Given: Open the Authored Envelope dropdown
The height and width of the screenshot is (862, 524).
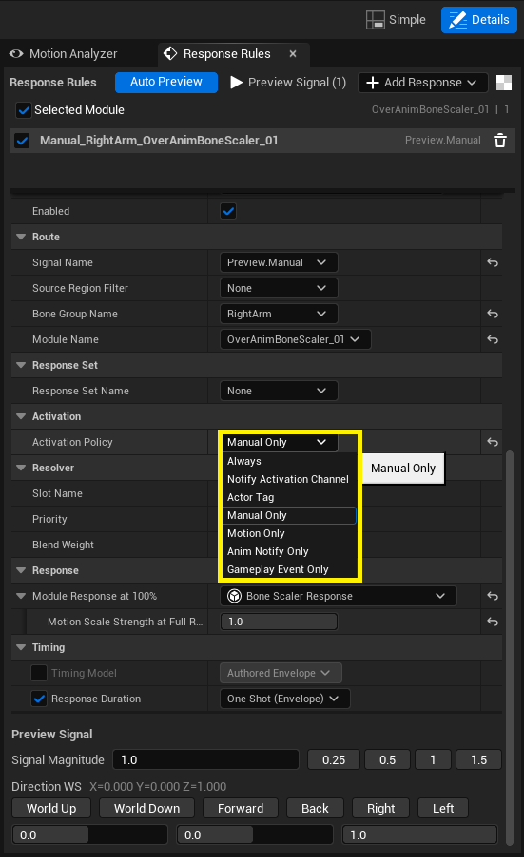Looking at the screenshot, I should [281, 673].
